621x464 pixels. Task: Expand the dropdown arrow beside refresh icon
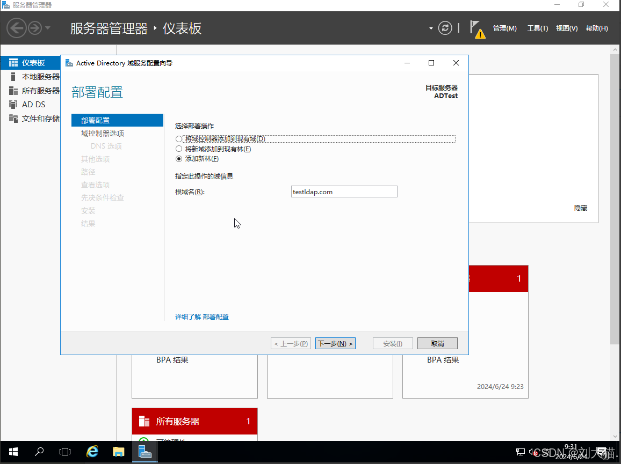pyautogui.click(x=431, y=28)
